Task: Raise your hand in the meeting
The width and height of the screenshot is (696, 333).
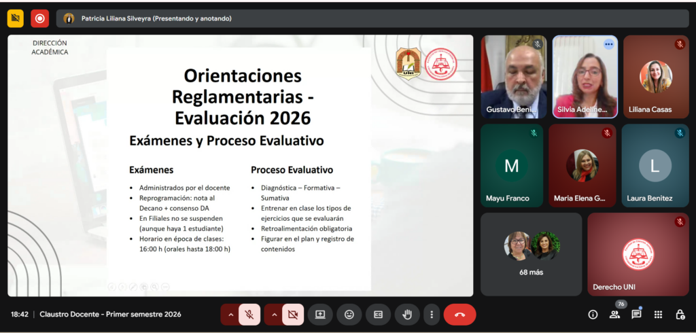Action: click(407, 315)
